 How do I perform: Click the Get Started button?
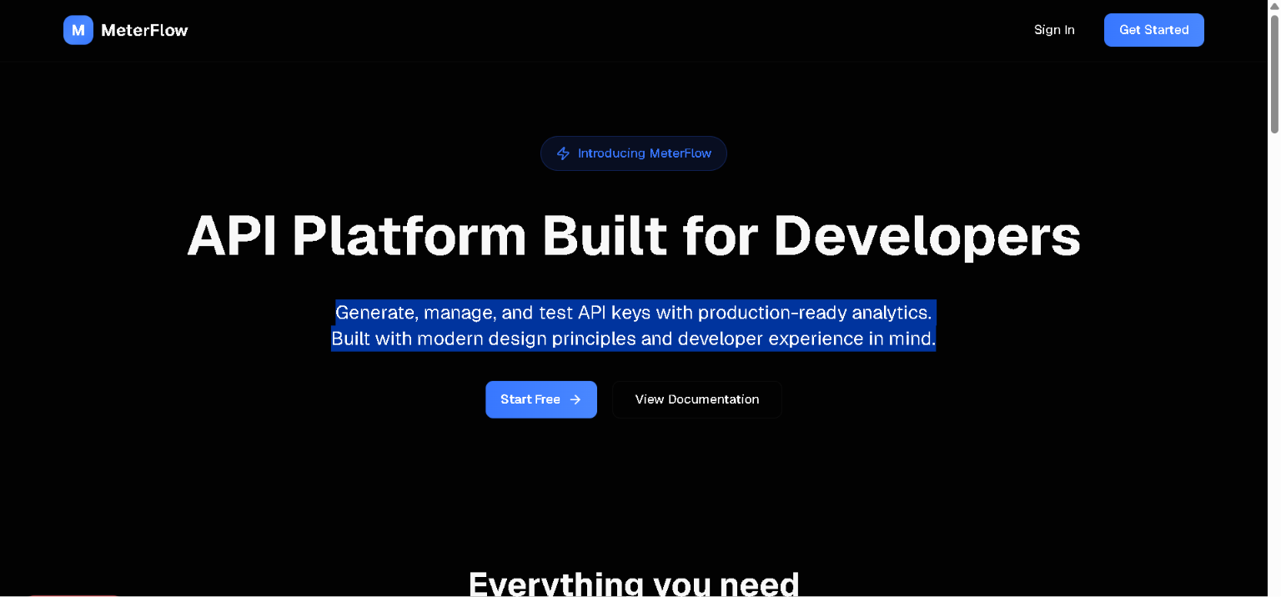1154,30
